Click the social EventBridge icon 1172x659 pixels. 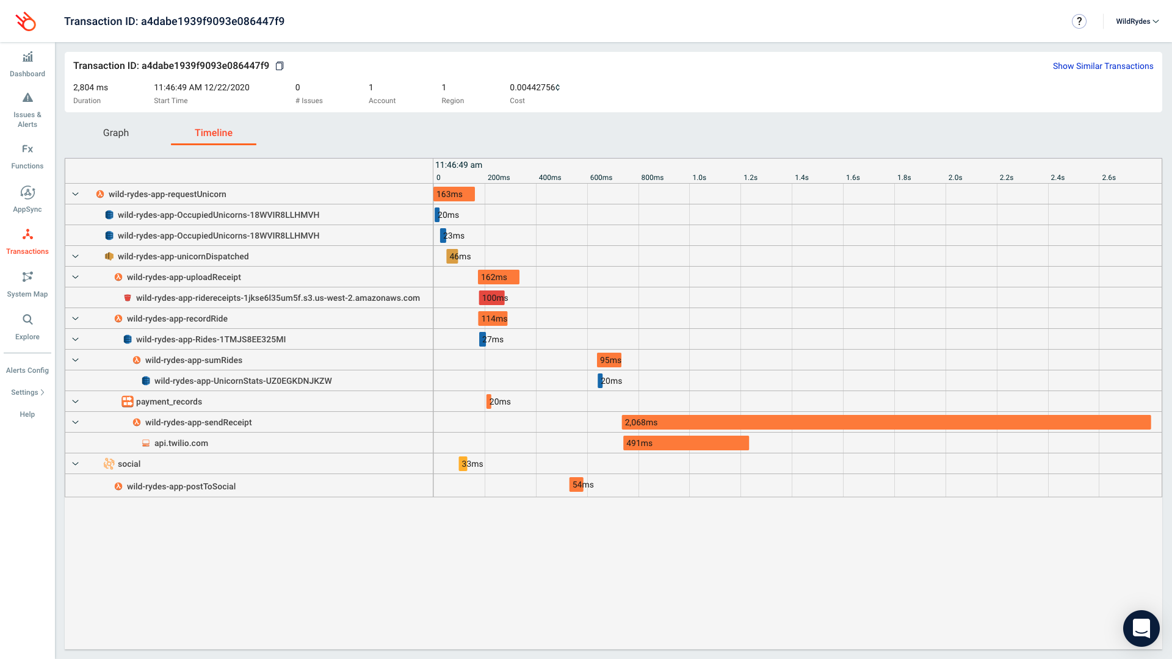[x=109, y=464]
